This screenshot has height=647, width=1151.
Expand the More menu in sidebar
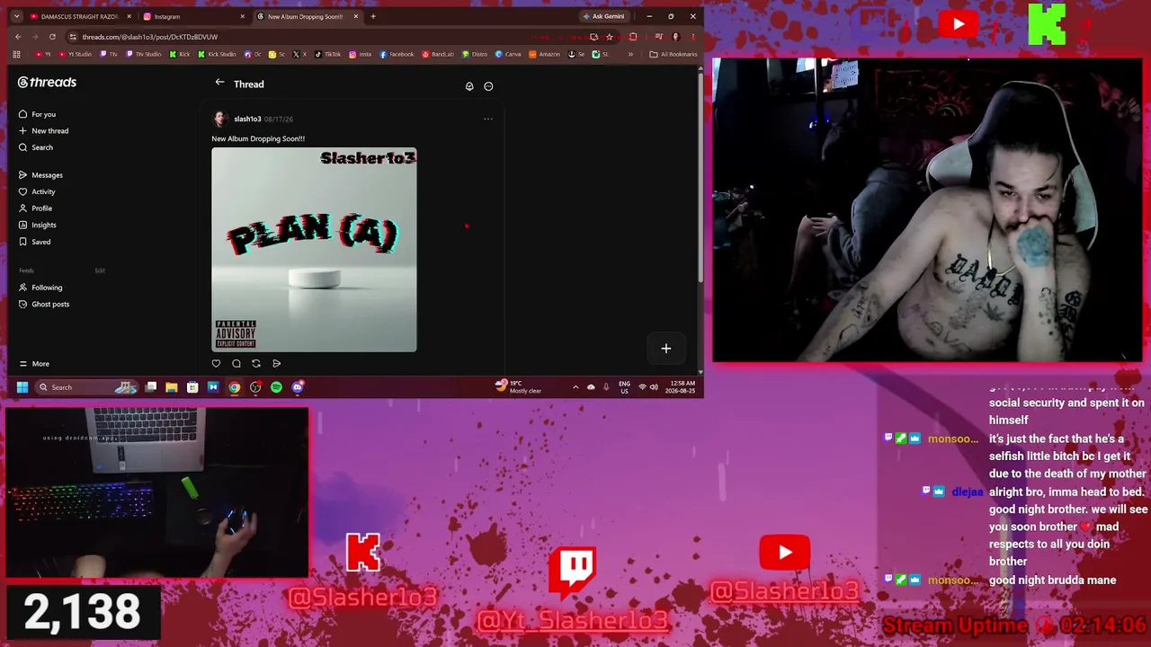[x=34, y=364]
